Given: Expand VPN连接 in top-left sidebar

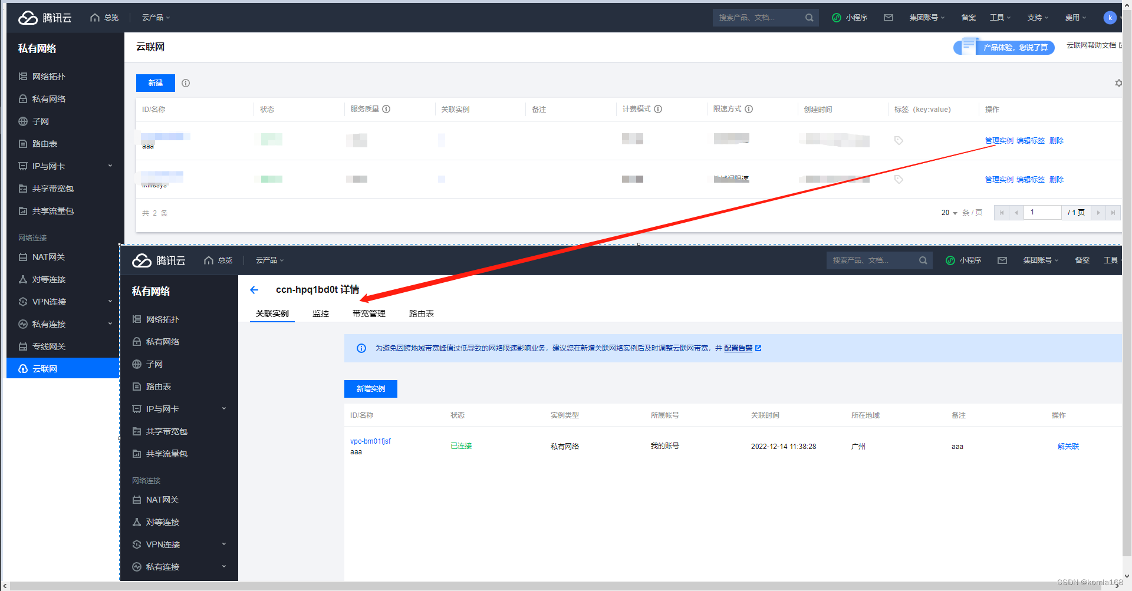Looking at the screenshot, I should coord(110,302).
